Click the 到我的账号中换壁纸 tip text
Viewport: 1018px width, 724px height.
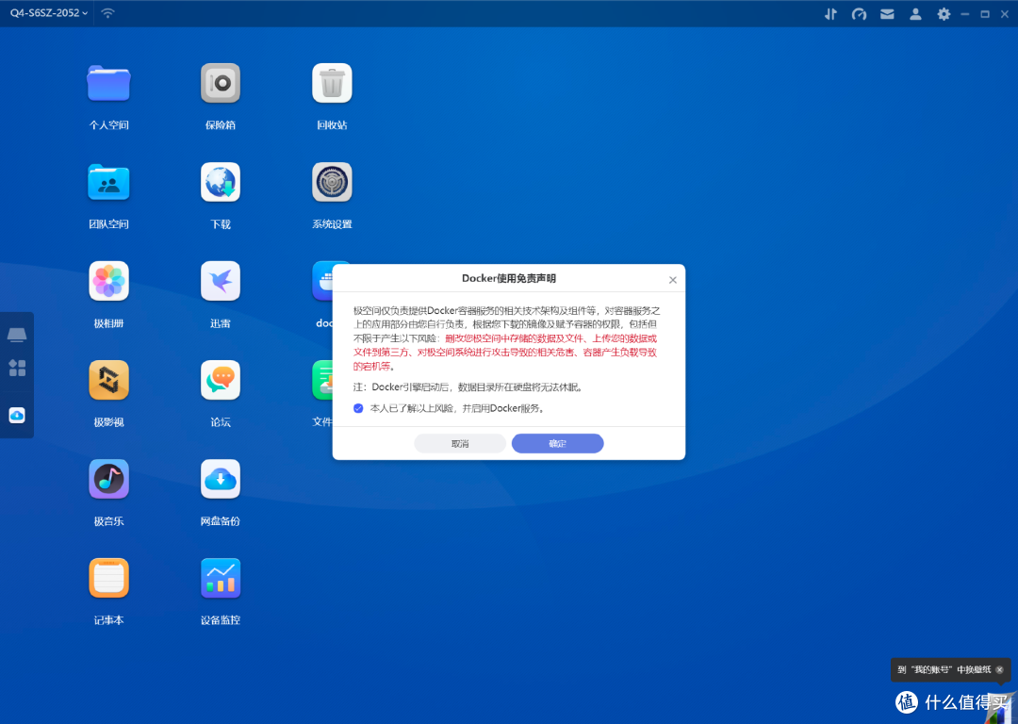point(944,669)
